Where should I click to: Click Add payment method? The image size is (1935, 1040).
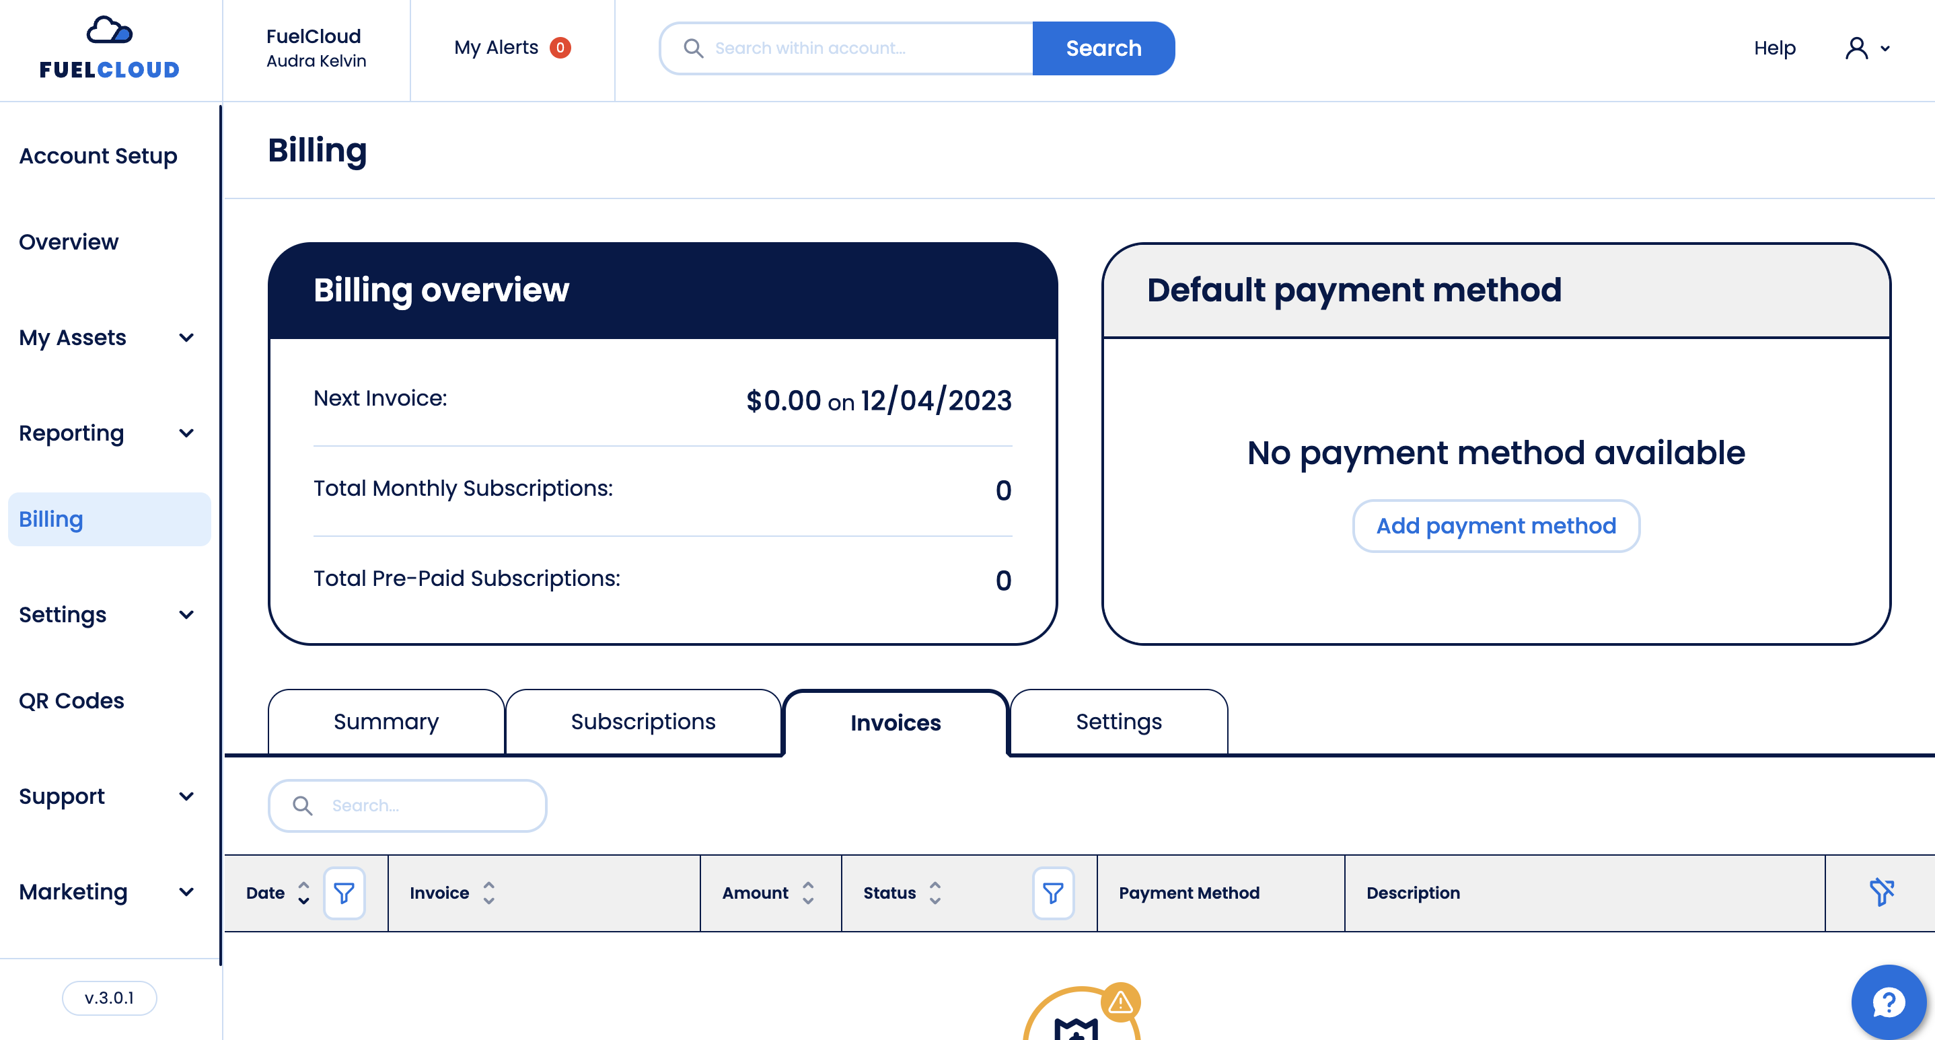click(x=1496, y=525)
